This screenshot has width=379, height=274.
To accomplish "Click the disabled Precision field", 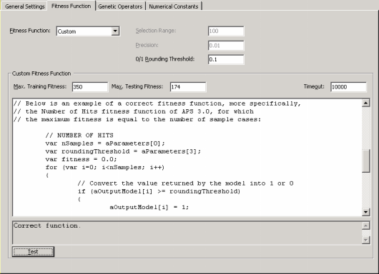I will [x=226, y=46].
